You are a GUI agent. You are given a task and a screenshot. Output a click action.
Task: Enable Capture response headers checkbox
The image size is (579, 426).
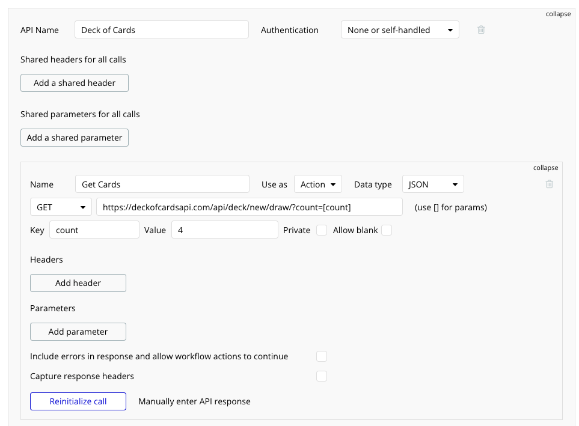(x=322, y=376)
